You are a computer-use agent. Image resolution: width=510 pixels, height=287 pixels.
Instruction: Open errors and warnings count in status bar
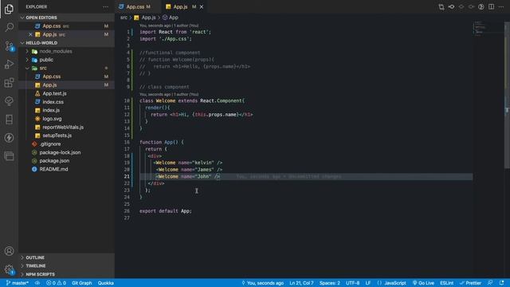(x=56, y=283)
